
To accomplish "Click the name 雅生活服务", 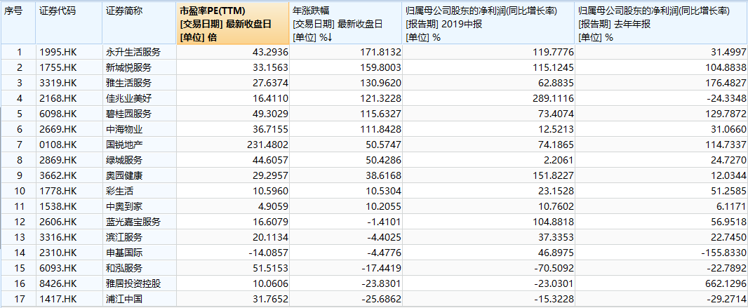I will (x=129, y=83).
